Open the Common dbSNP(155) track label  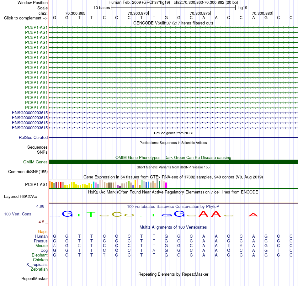28,172
